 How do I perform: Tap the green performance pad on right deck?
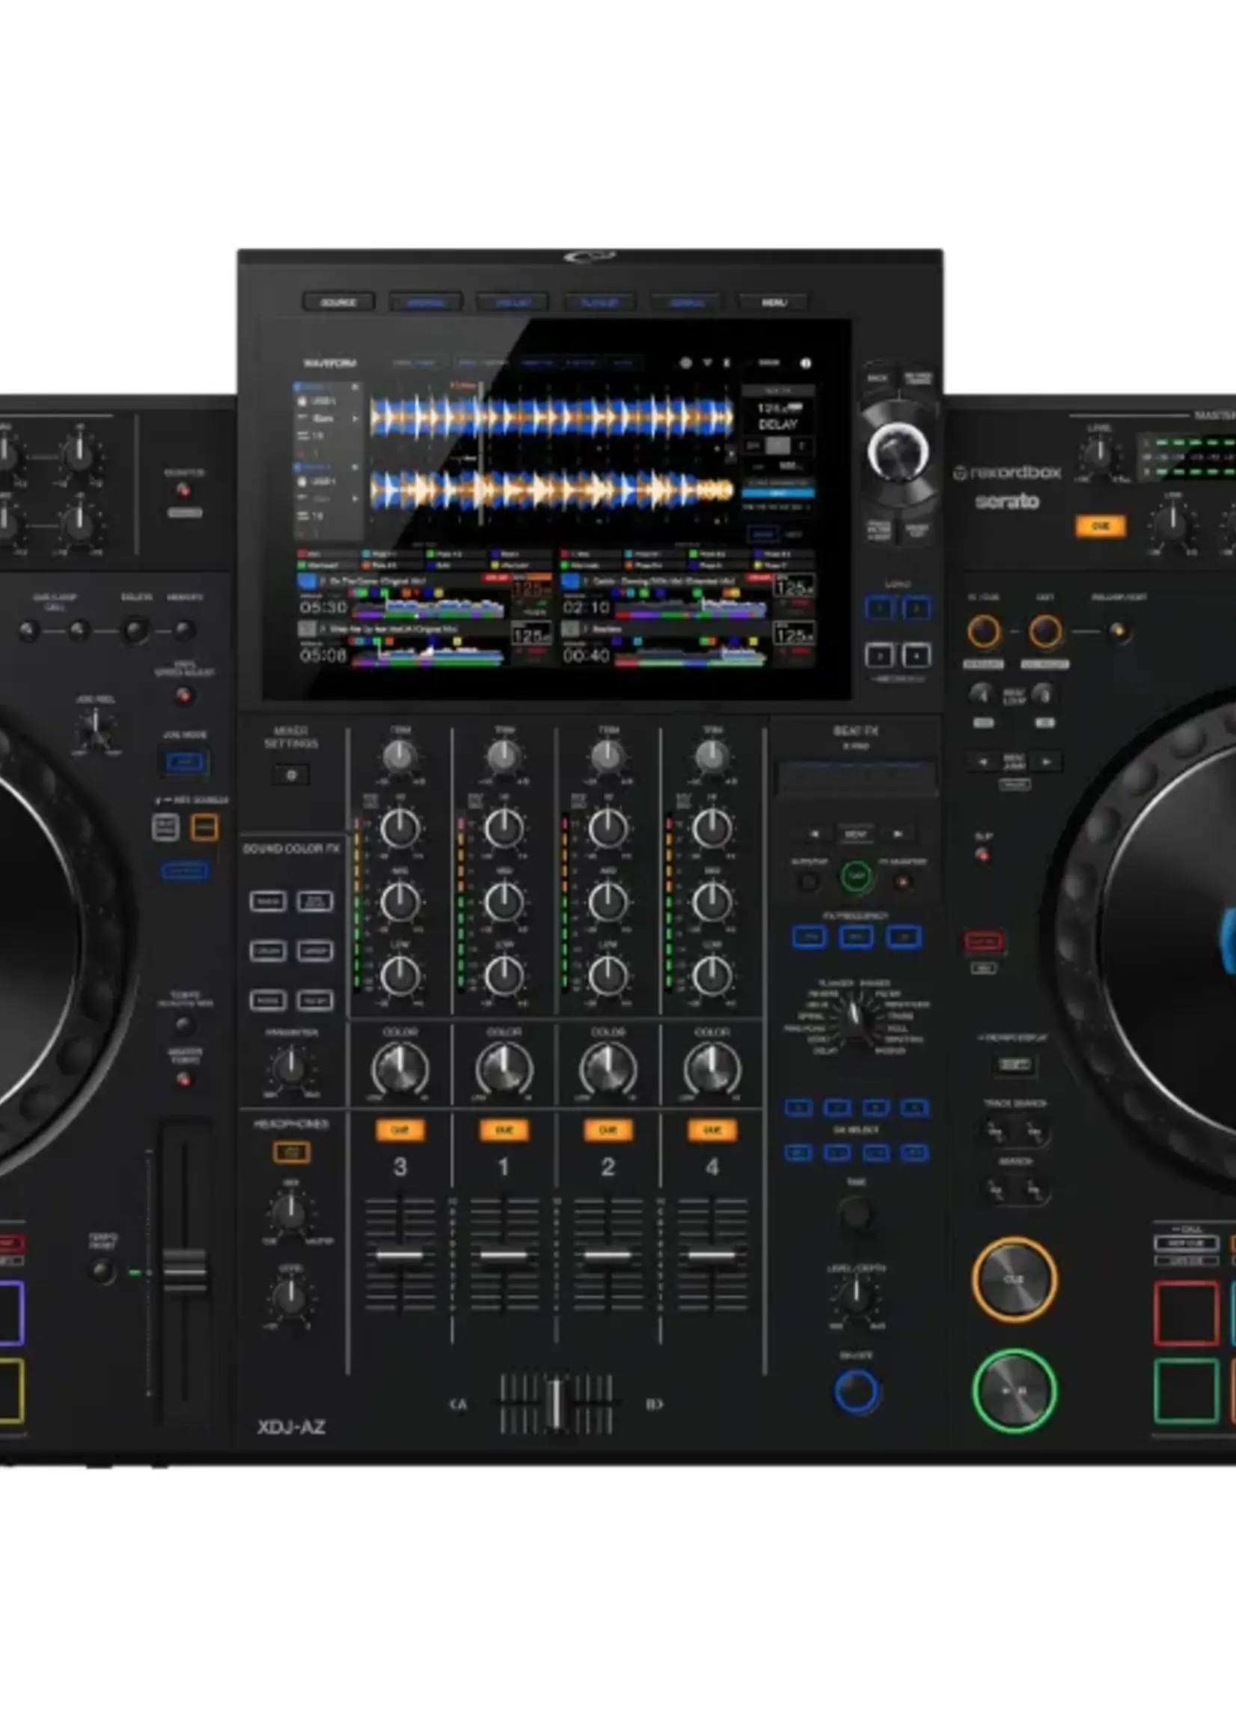(x=1187, y=1391)
